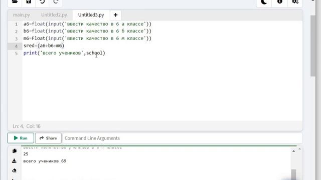Click the 'print' keyword on line 5
The height and width of the screenshot is (180, 321).
30,53
